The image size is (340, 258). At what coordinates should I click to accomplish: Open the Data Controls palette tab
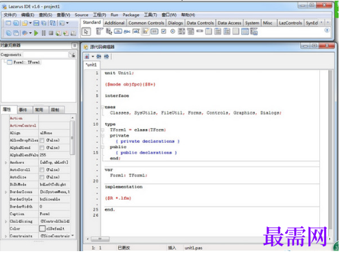click(x=200, y=23)
